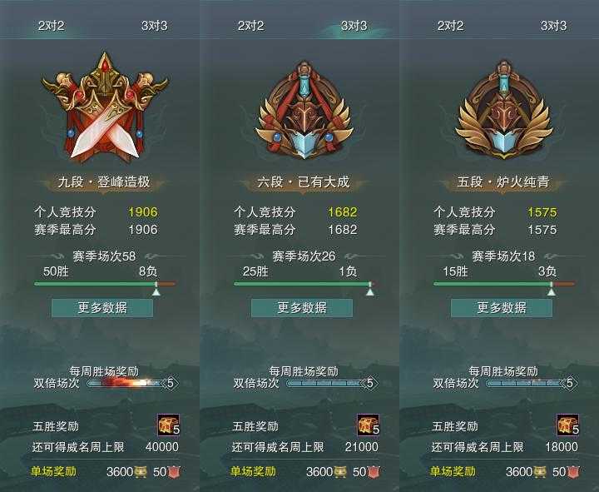Screen dimensions: 599x492
Task: Click the 双倍场次 progress bar in left panel
Action: coord(126,383)
